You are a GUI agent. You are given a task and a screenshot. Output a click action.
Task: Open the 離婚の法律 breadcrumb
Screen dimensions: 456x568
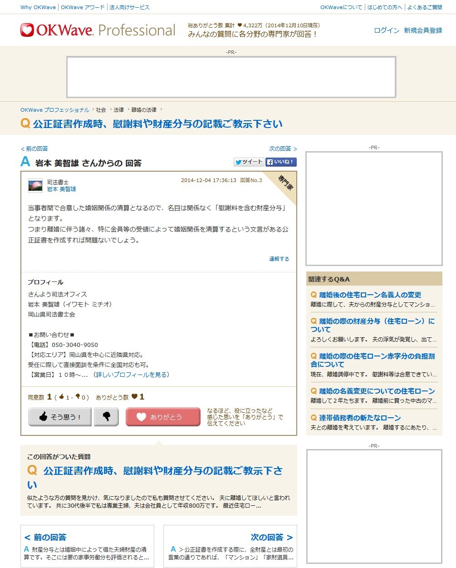[144, 110]
